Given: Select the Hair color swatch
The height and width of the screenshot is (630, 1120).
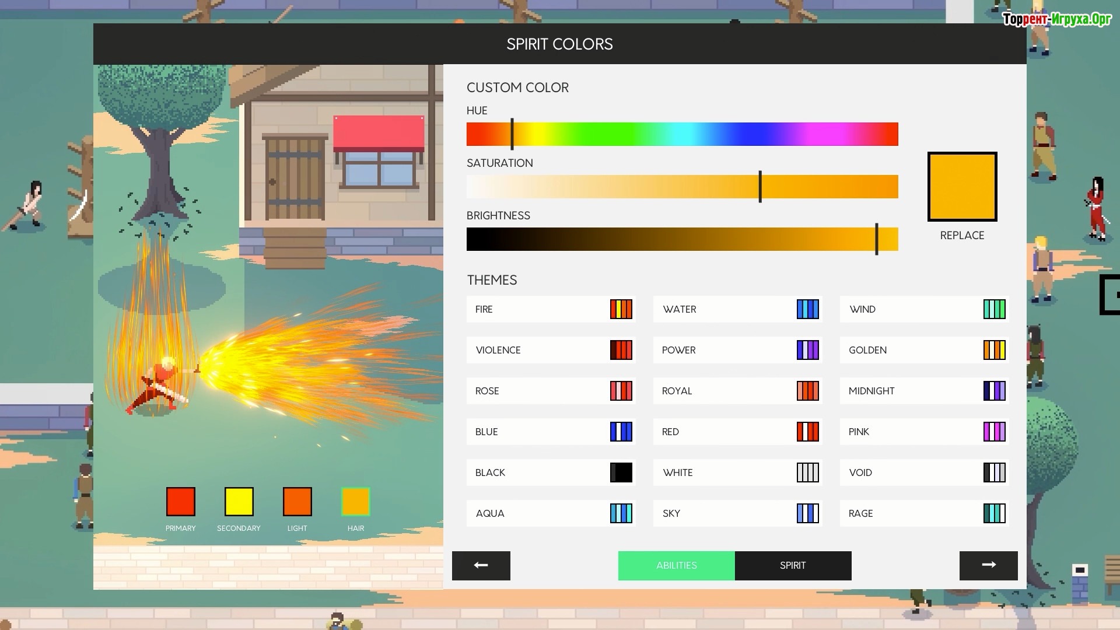Looking at the screenshot, I should coord(356,502).
